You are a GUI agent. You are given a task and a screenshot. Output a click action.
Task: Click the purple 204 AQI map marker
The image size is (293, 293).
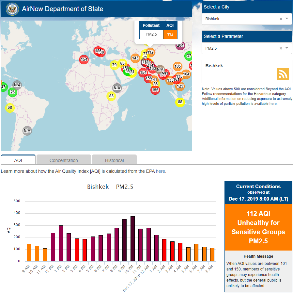[x=180, y=45]
